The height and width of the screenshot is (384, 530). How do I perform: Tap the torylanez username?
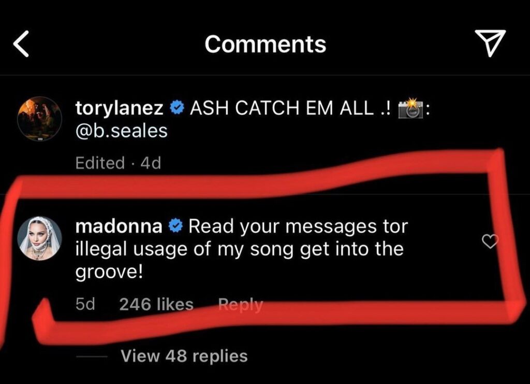coord(120,108)
